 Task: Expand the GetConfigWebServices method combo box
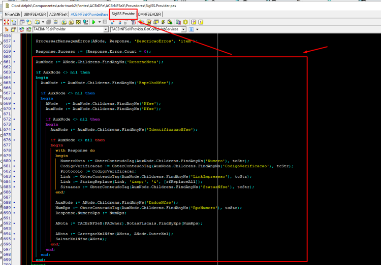[x=184, y=29]
